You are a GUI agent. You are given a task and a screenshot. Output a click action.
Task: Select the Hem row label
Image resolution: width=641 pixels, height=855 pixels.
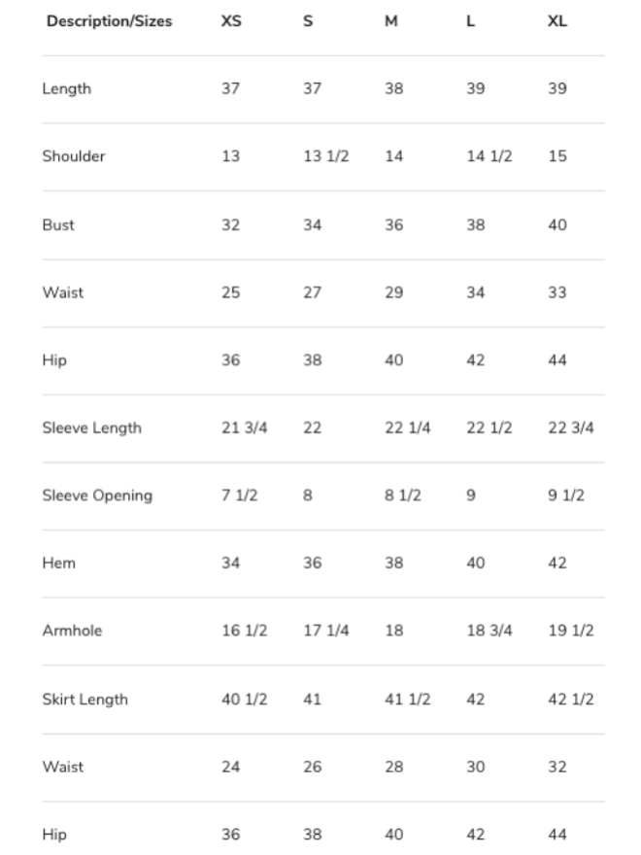[x=58, y=564]
